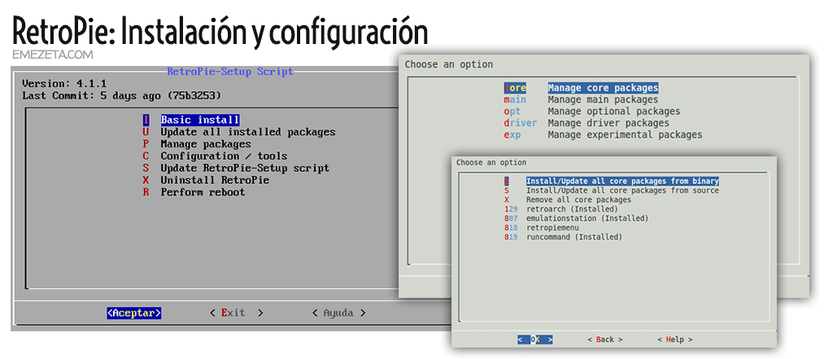Click the Help button
Image resolution: width=833 pixels, height=359 pixels.
pyautogui.click(x=674, y=339)
